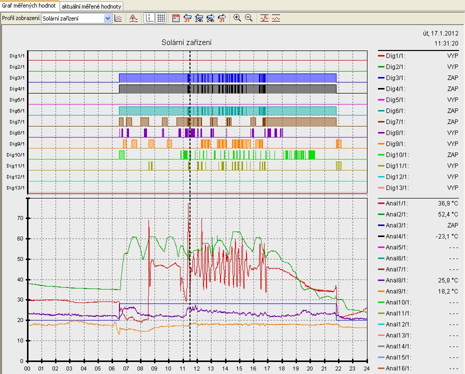This screenshot has width=465, height=374.
Task: Click the Dig7/1 label left of the chart
Action: point(17,121)
